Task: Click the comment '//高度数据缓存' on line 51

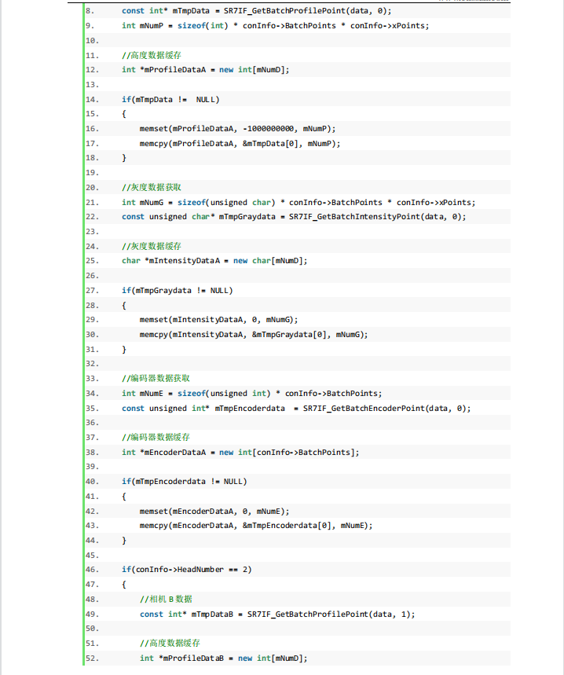Action: coord(170,643)
